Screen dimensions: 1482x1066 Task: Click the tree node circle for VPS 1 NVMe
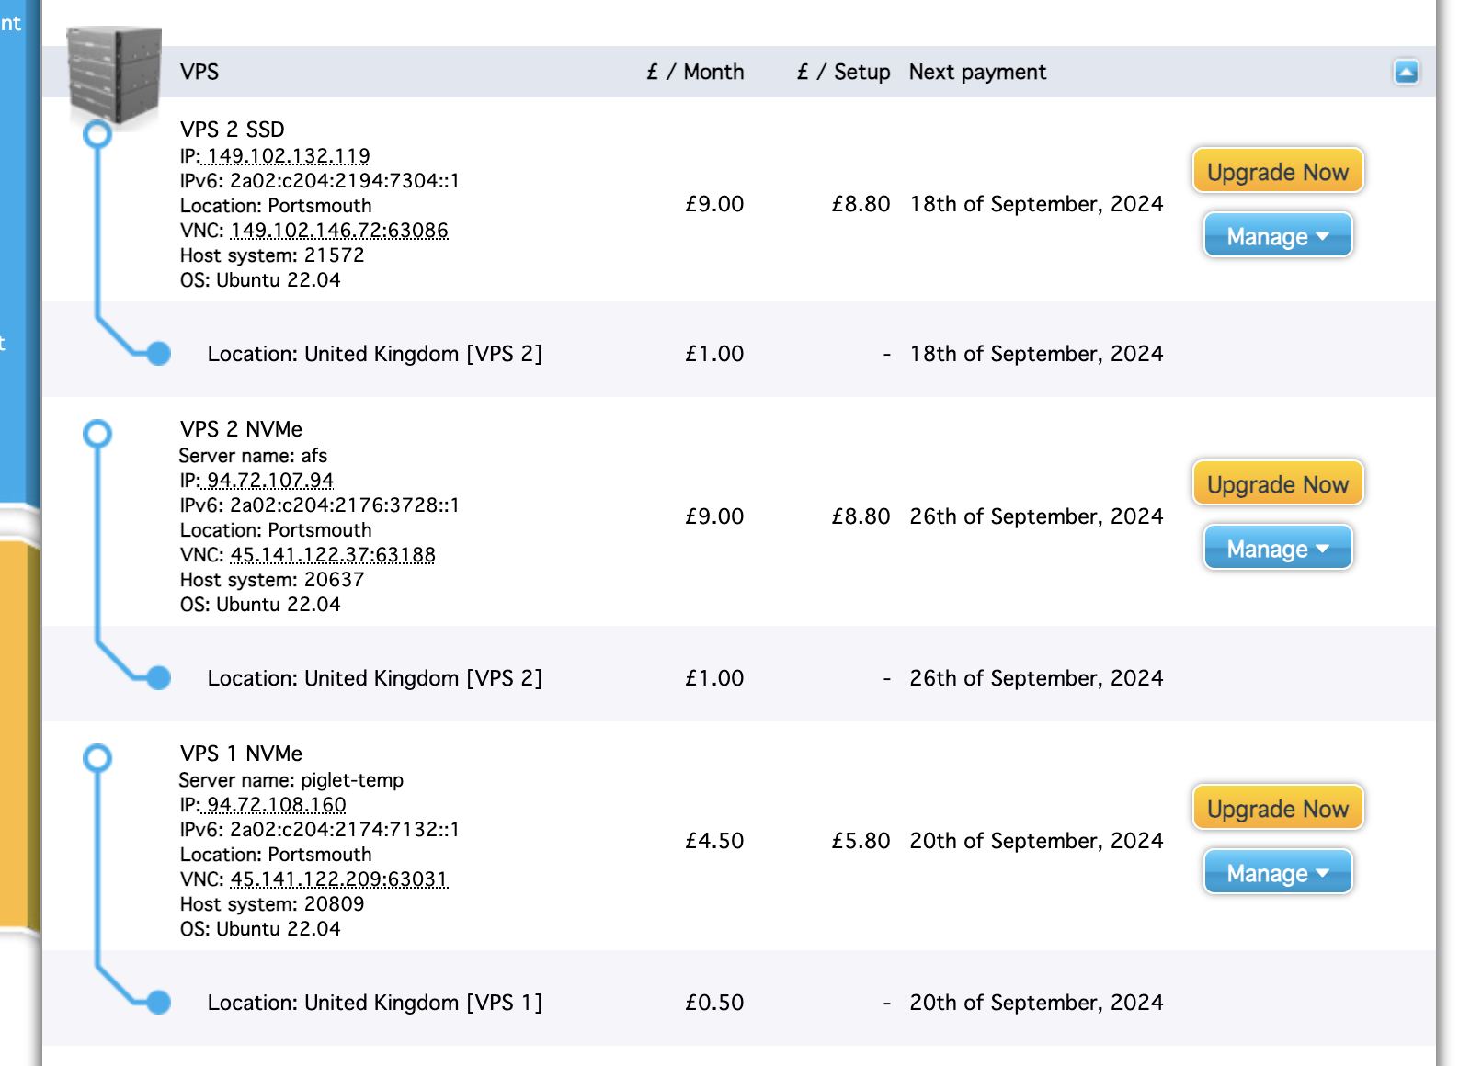(97, 758)
